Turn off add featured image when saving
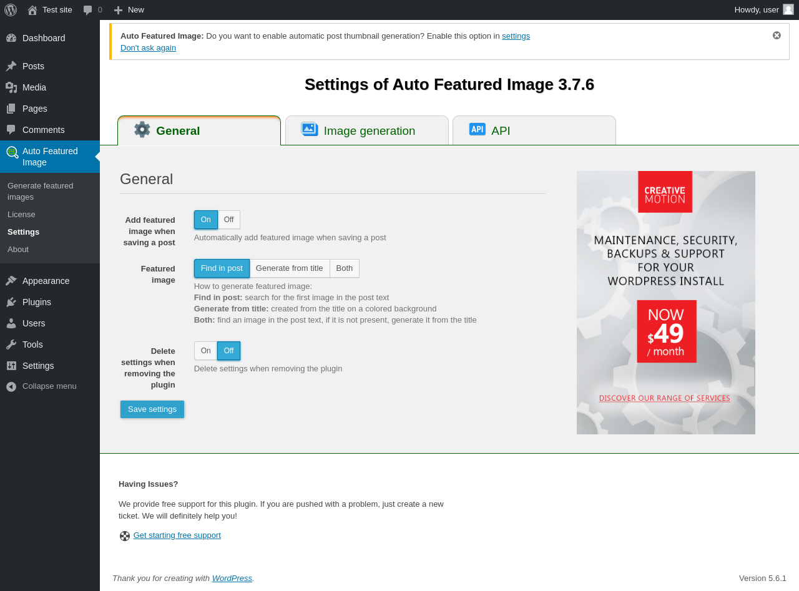The height and width of the screenshot is (591, 799). click(x=228, y=220)
